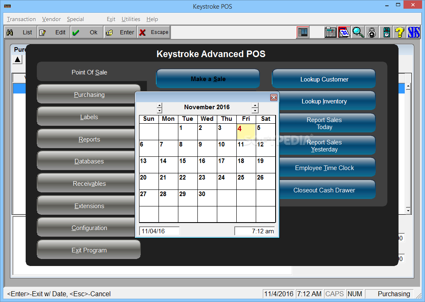Open the Help menu

(152, 19)
